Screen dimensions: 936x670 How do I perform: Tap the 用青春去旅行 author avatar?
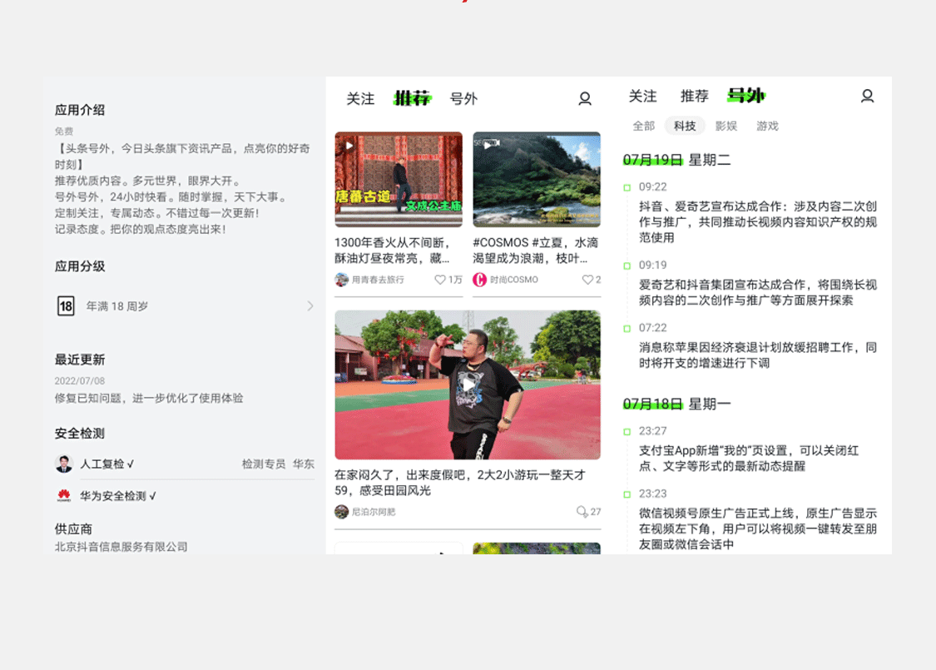341,280
